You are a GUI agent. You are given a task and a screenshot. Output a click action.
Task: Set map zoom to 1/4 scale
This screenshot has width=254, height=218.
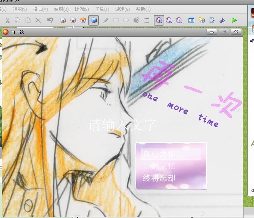[179, 20]
